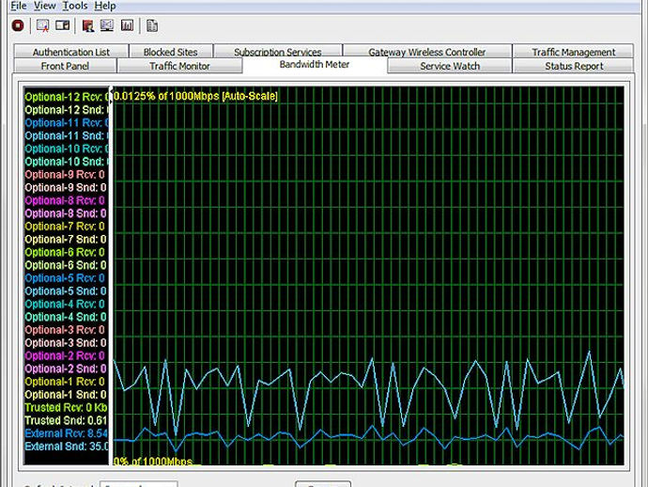Select the Optional-6 Snd legend entry
Screen dimensions: 648x487
tap(66, 265)
